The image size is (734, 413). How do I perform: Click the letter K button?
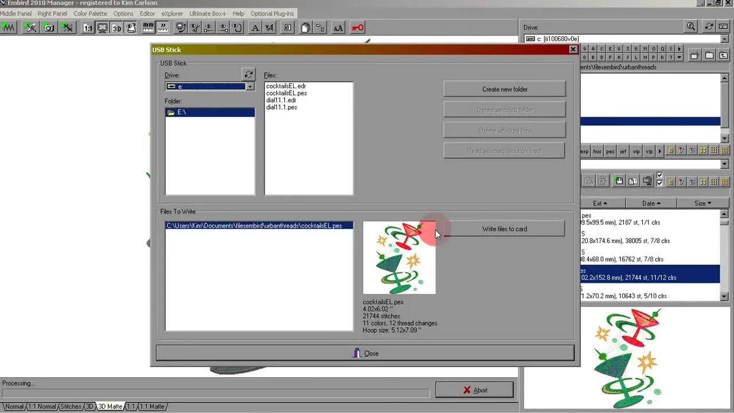(x=635, y=49)
